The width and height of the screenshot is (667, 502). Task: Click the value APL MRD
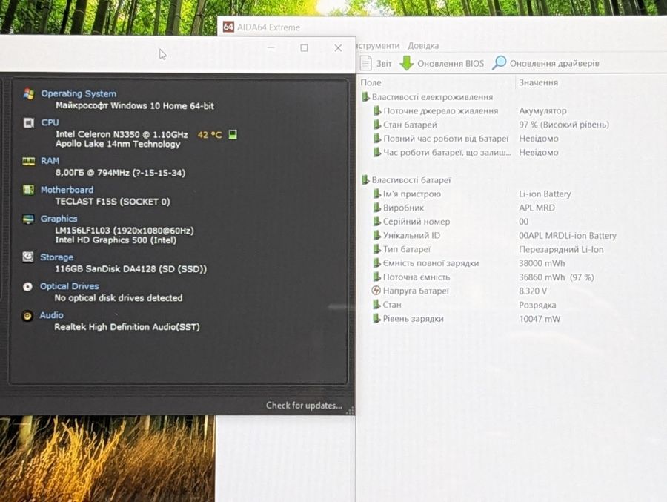point(537,208)
